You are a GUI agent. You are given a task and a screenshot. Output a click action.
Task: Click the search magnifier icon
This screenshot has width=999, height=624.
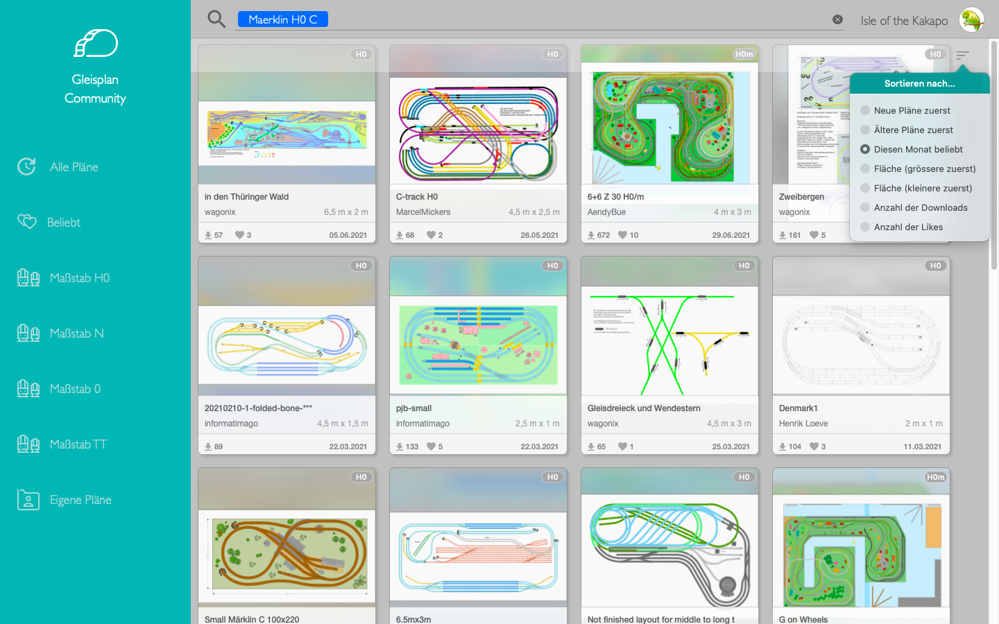pos(216,19)
